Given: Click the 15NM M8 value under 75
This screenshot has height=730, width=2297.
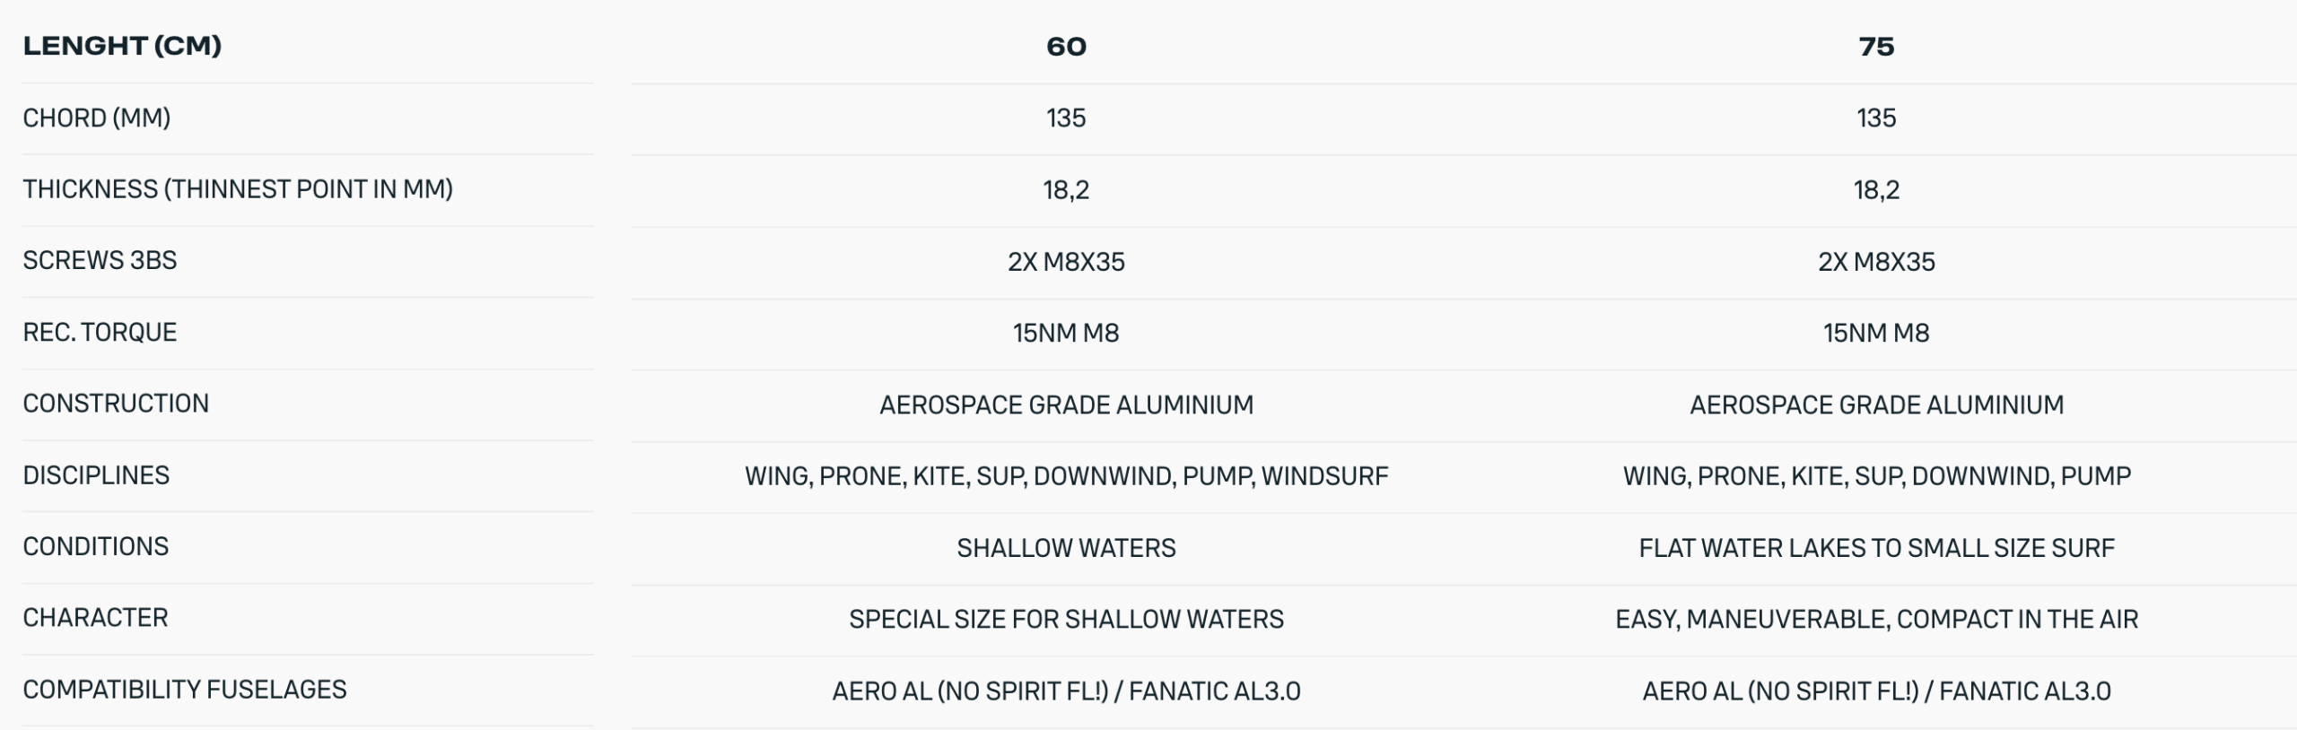Looking at the screenshot, I should [1876, 334].
